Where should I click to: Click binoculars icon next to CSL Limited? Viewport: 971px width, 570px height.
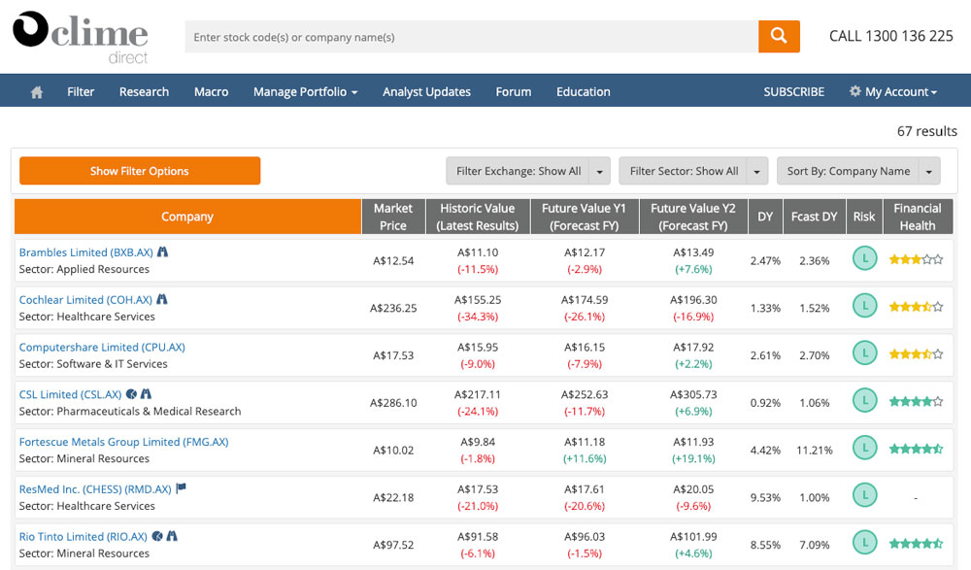(147, 394)
